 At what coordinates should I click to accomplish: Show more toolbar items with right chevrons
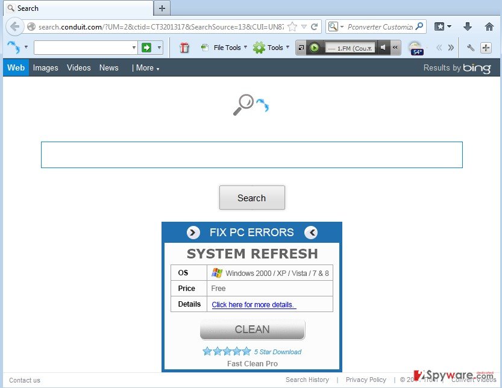(451, 48)
